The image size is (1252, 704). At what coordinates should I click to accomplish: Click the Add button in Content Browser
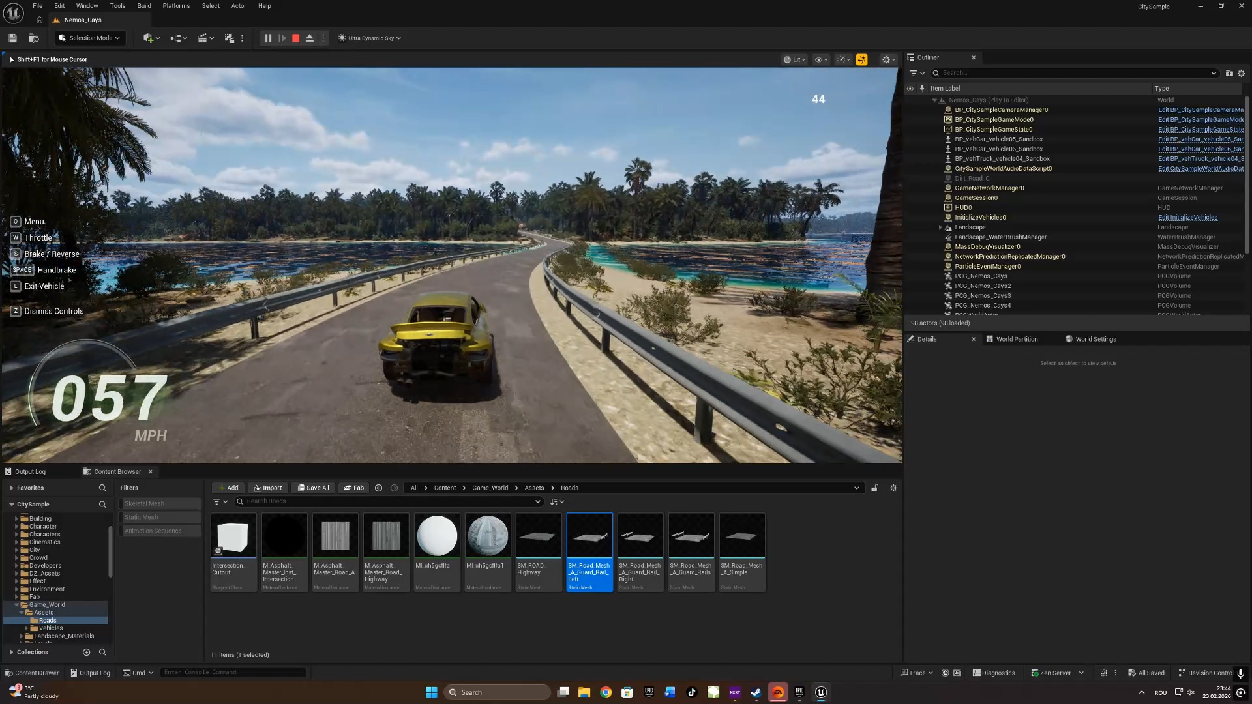tap(228, 488)
